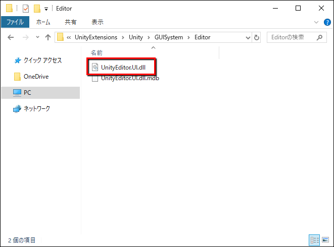Screen dimensions: 334x247
Task: Click the folder icon in the address bar
Action: (x=61, y=37)
